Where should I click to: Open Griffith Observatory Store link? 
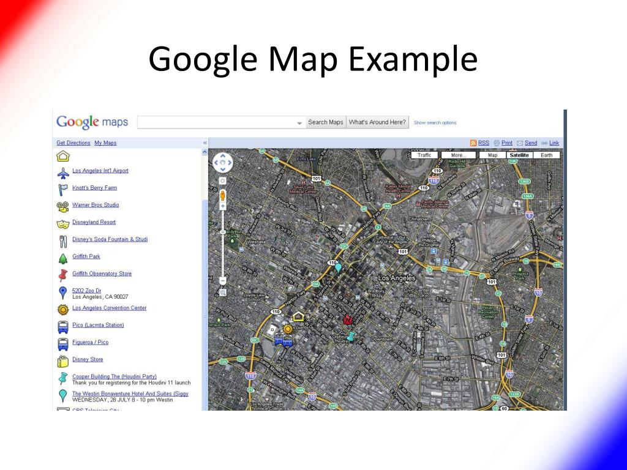click(x=102, y=274)
